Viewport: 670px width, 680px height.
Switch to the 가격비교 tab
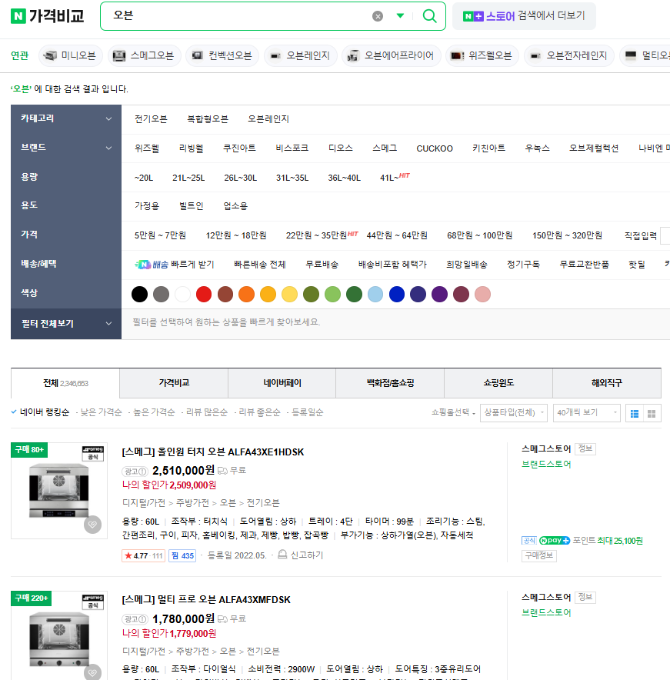tap(174, 383)
